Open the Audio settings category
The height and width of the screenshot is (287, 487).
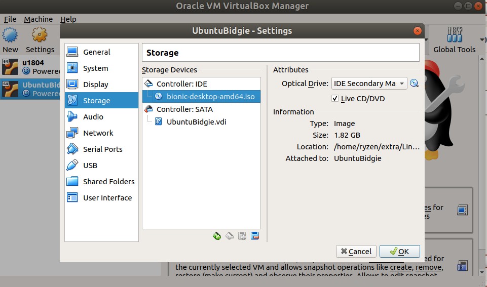[x=101, y=116]
